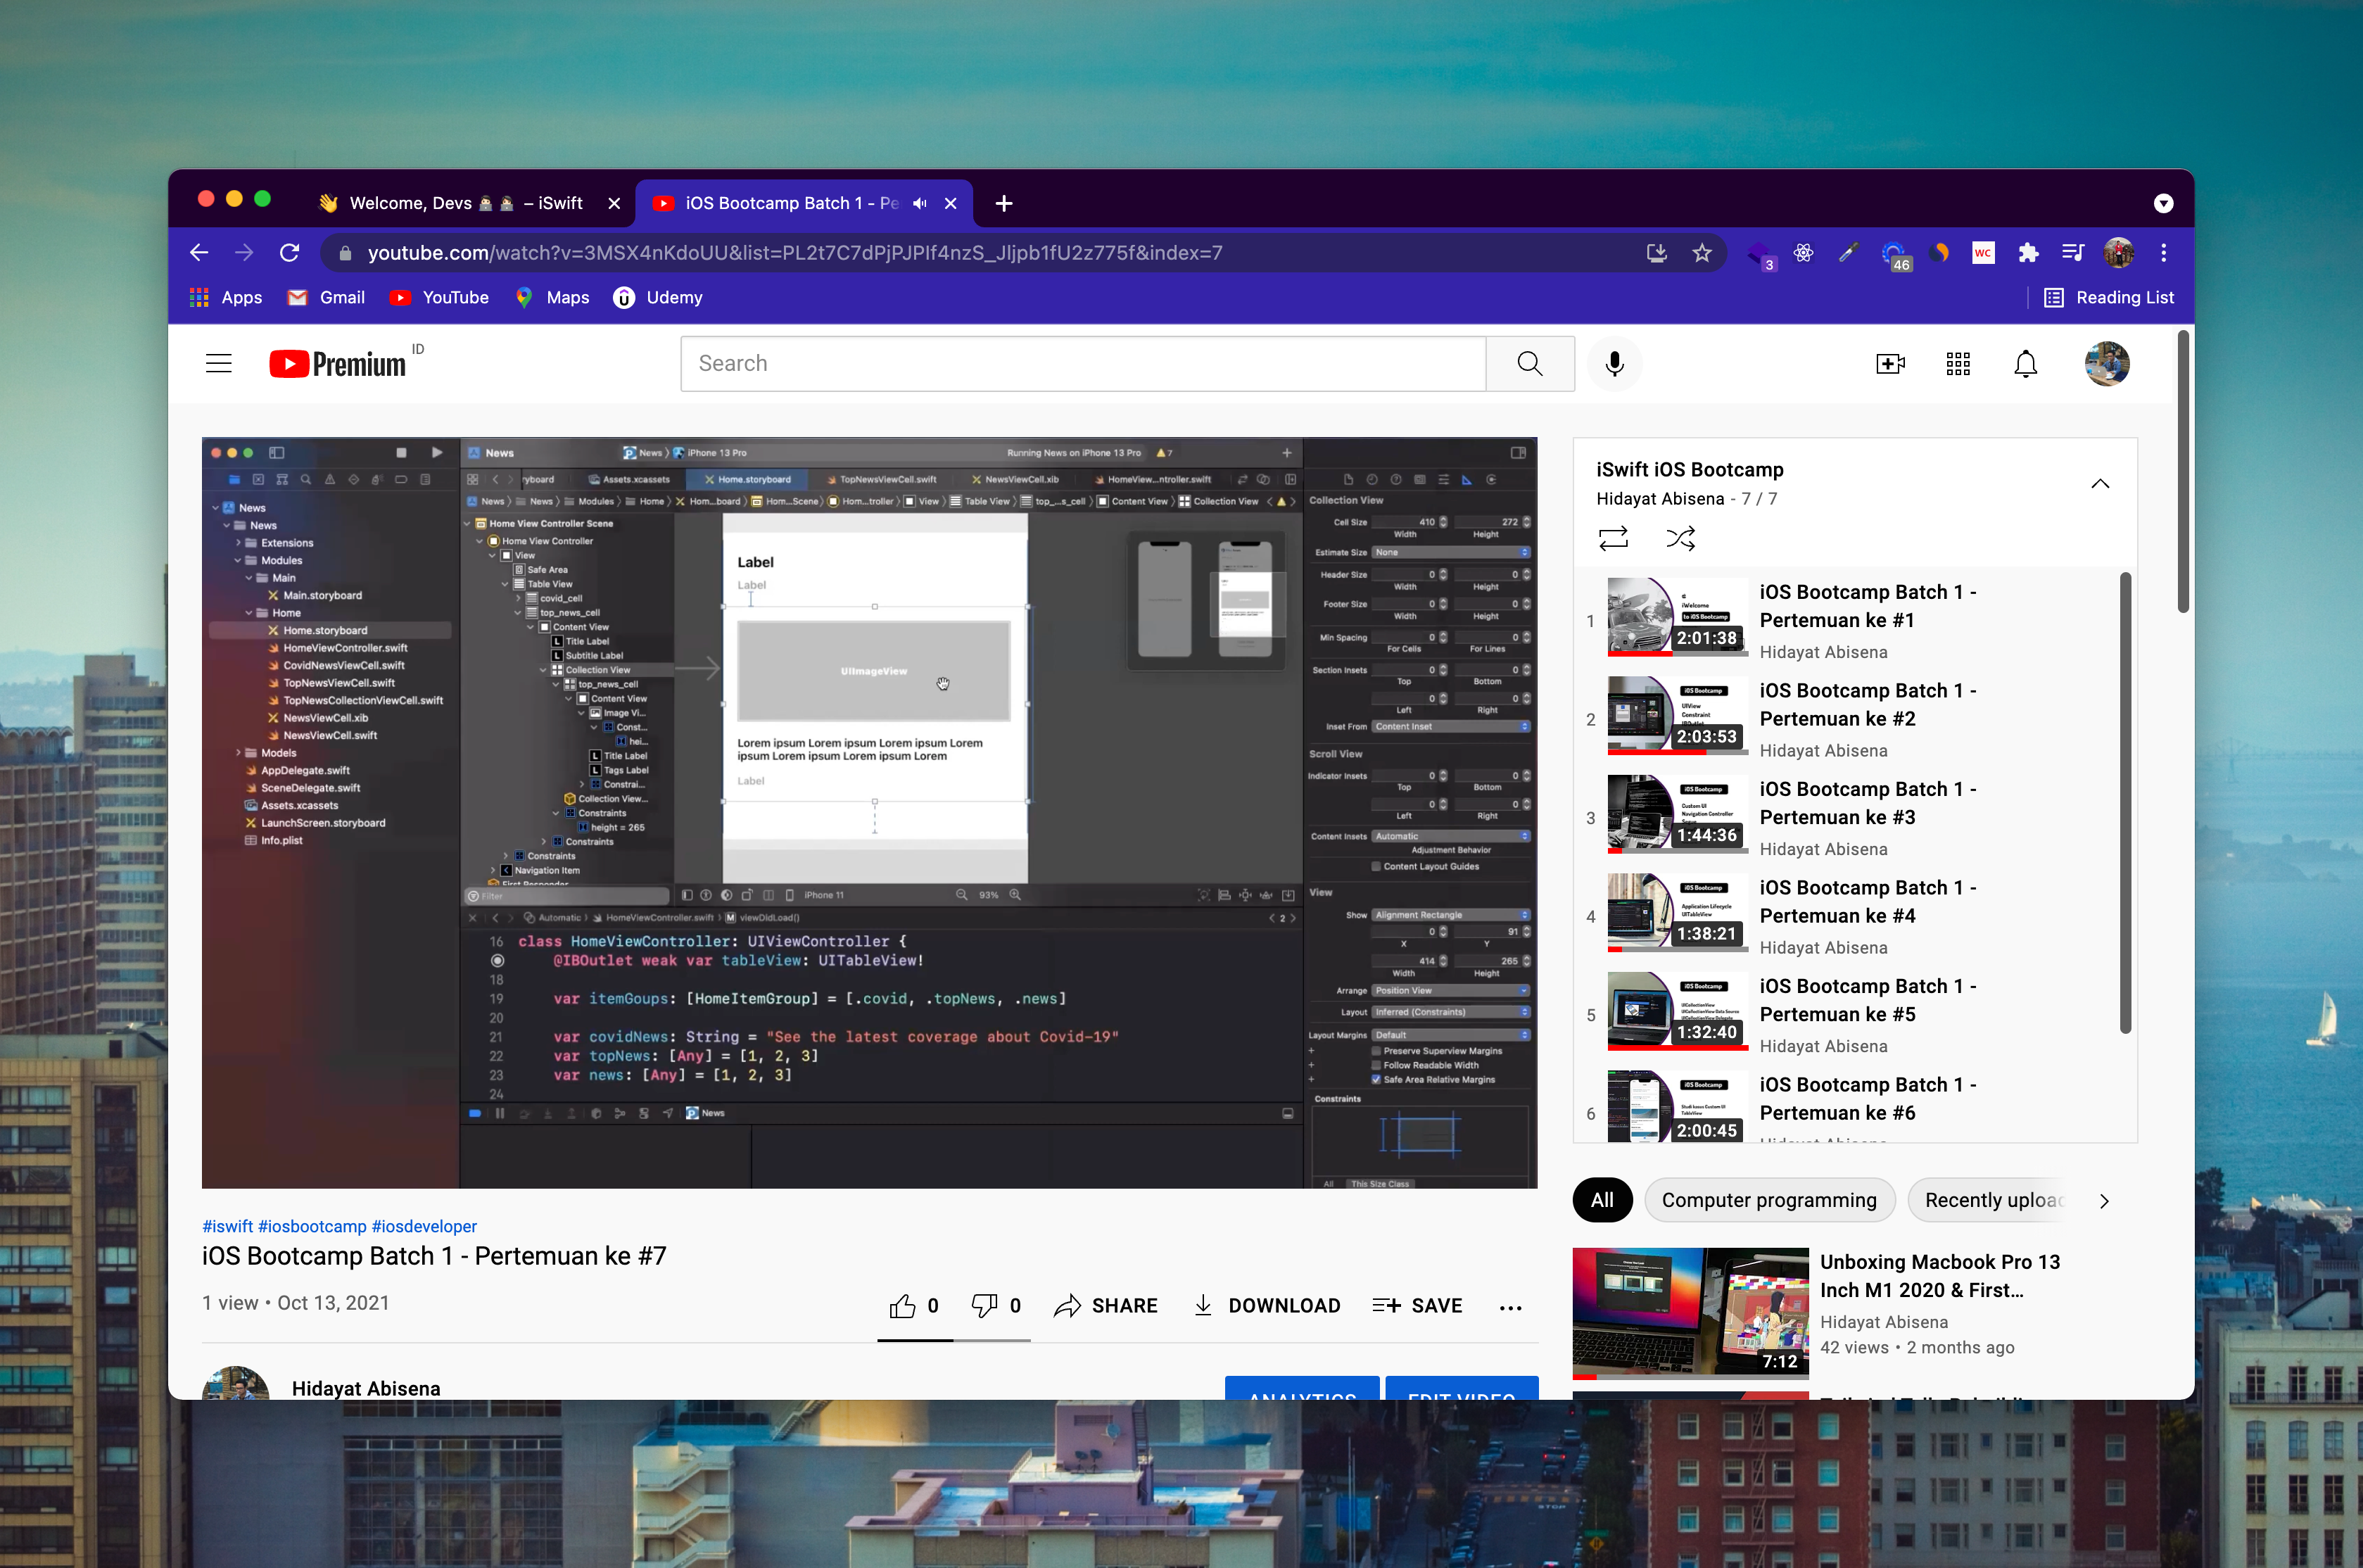The height and width of the screenshot is (1568, 2363).
Task: Show more topic chips with right chevron
Action: click(2103, 1201)
